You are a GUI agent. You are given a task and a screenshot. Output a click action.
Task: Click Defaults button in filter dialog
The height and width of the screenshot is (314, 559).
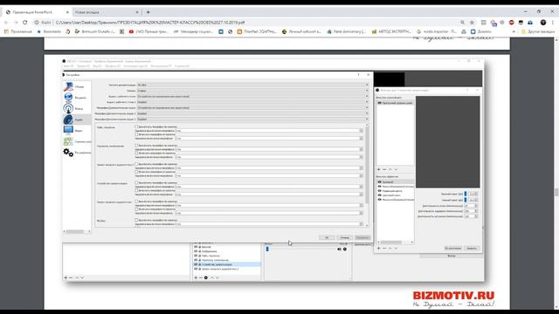(452, 248)
